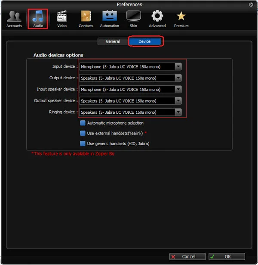Confirm settings with the OK button
Image resolution: width=258 pixels, height=265 pixels.
click(x=227, y=256)
